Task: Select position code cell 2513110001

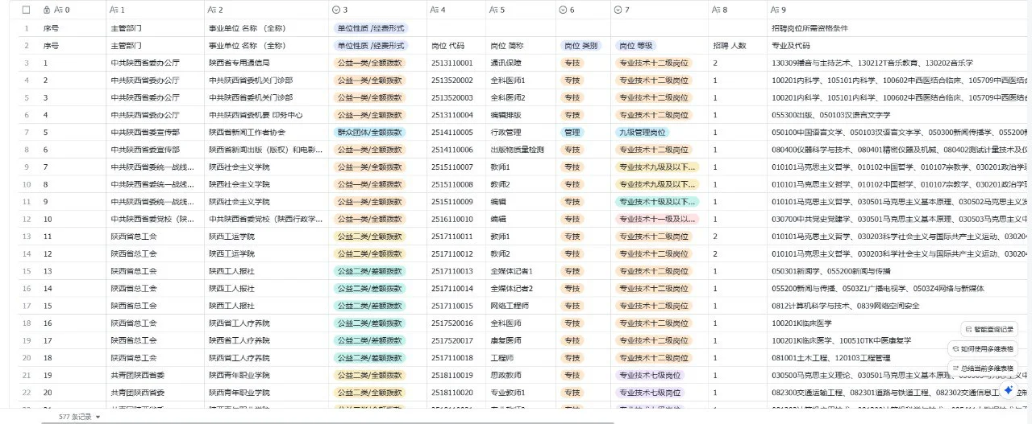Action: click(x=456, y=62)
